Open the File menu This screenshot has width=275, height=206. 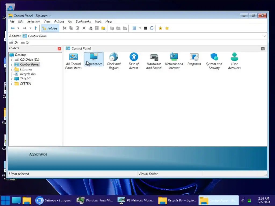click(x=12, y=21)
